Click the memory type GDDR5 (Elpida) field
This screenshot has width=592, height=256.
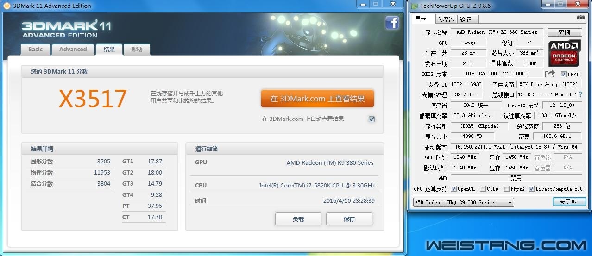[479, 126]
